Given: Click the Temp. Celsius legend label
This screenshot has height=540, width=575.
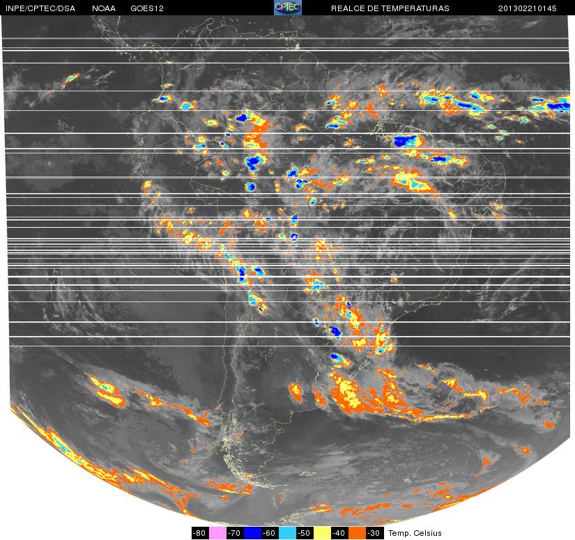Looking at the screenshot, I should pyautogui.click(x=415, y=533).
